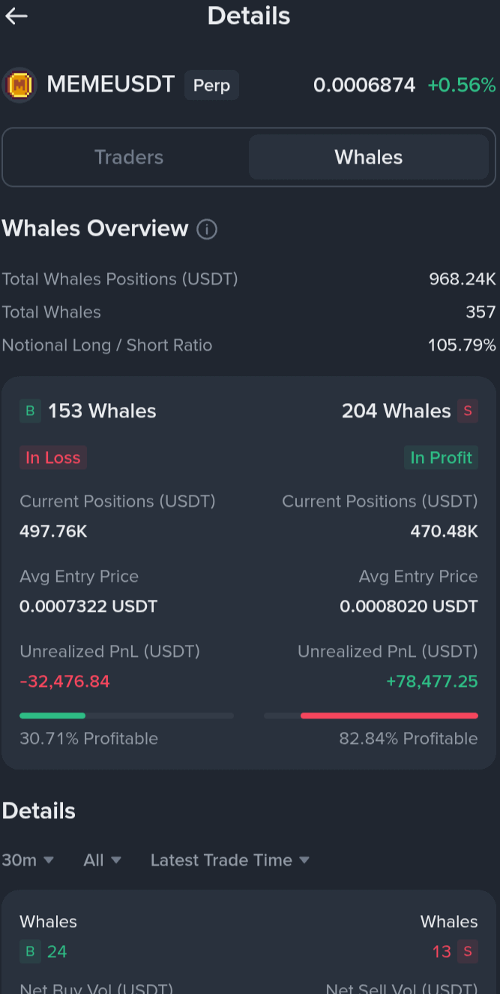Tap the red S icon beside 204 Whales

(x=468, y=411)
